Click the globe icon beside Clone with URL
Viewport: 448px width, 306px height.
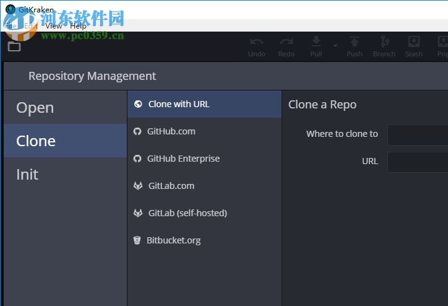pyautogui.click(x=138, y=104)
